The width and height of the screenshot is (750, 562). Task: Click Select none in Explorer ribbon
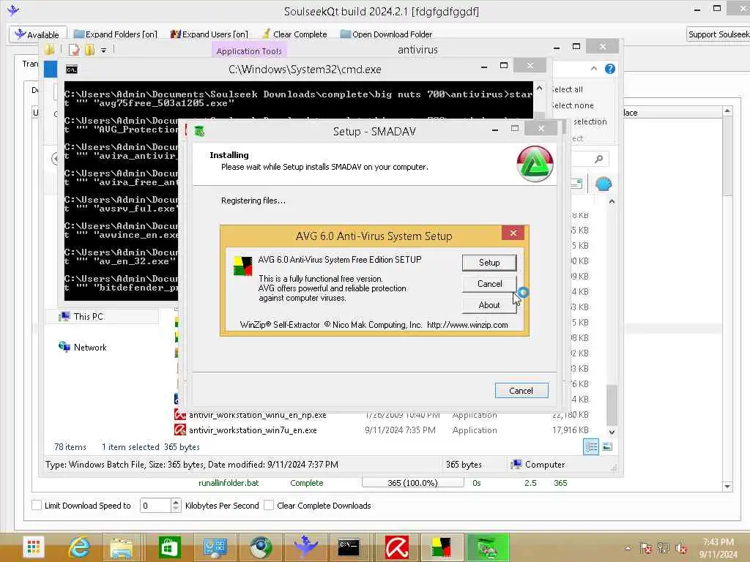point(572,105)
